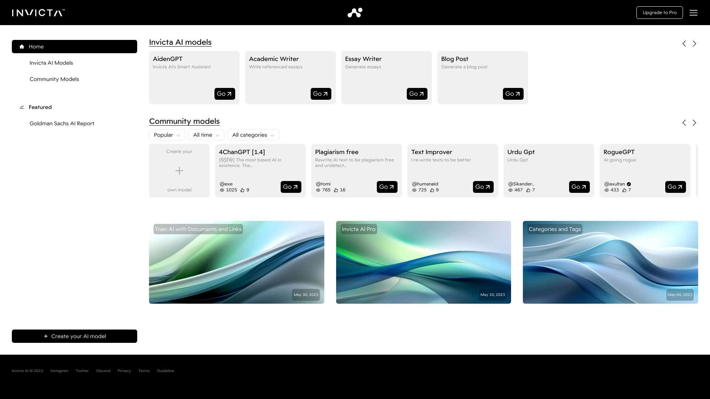The width and height of the screenshot is (710, 399).
Task: Launch RogueGPT with its Go button
Action: pyautogui.click(x=675, y=187)
